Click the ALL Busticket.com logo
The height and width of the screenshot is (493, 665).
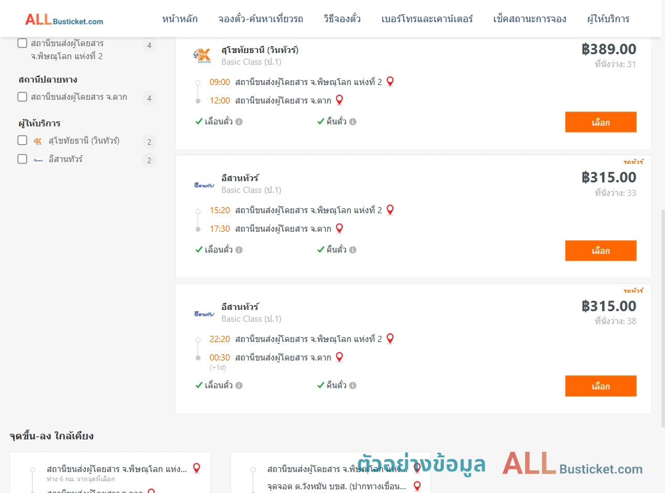64,20
